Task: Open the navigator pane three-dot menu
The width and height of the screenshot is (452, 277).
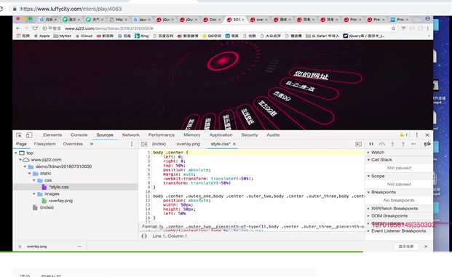Action: click(132, 144)
